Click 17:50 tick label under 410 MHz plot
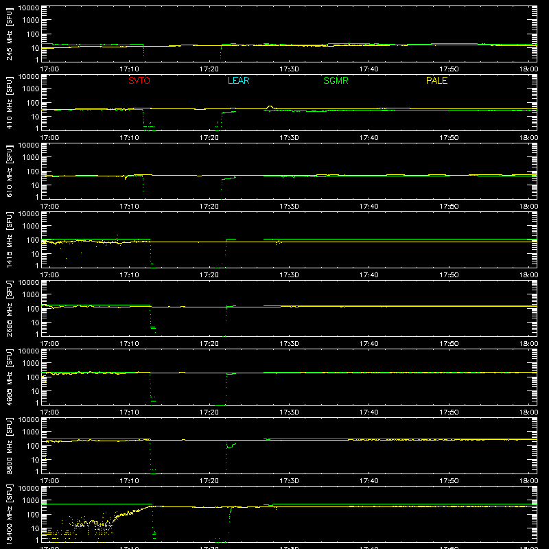 click(x=449, y=138)
